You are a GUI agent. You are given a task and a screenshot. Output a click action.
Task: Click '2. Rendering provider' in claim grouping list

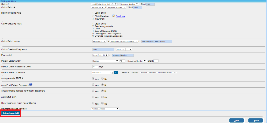tap(103, 26)
